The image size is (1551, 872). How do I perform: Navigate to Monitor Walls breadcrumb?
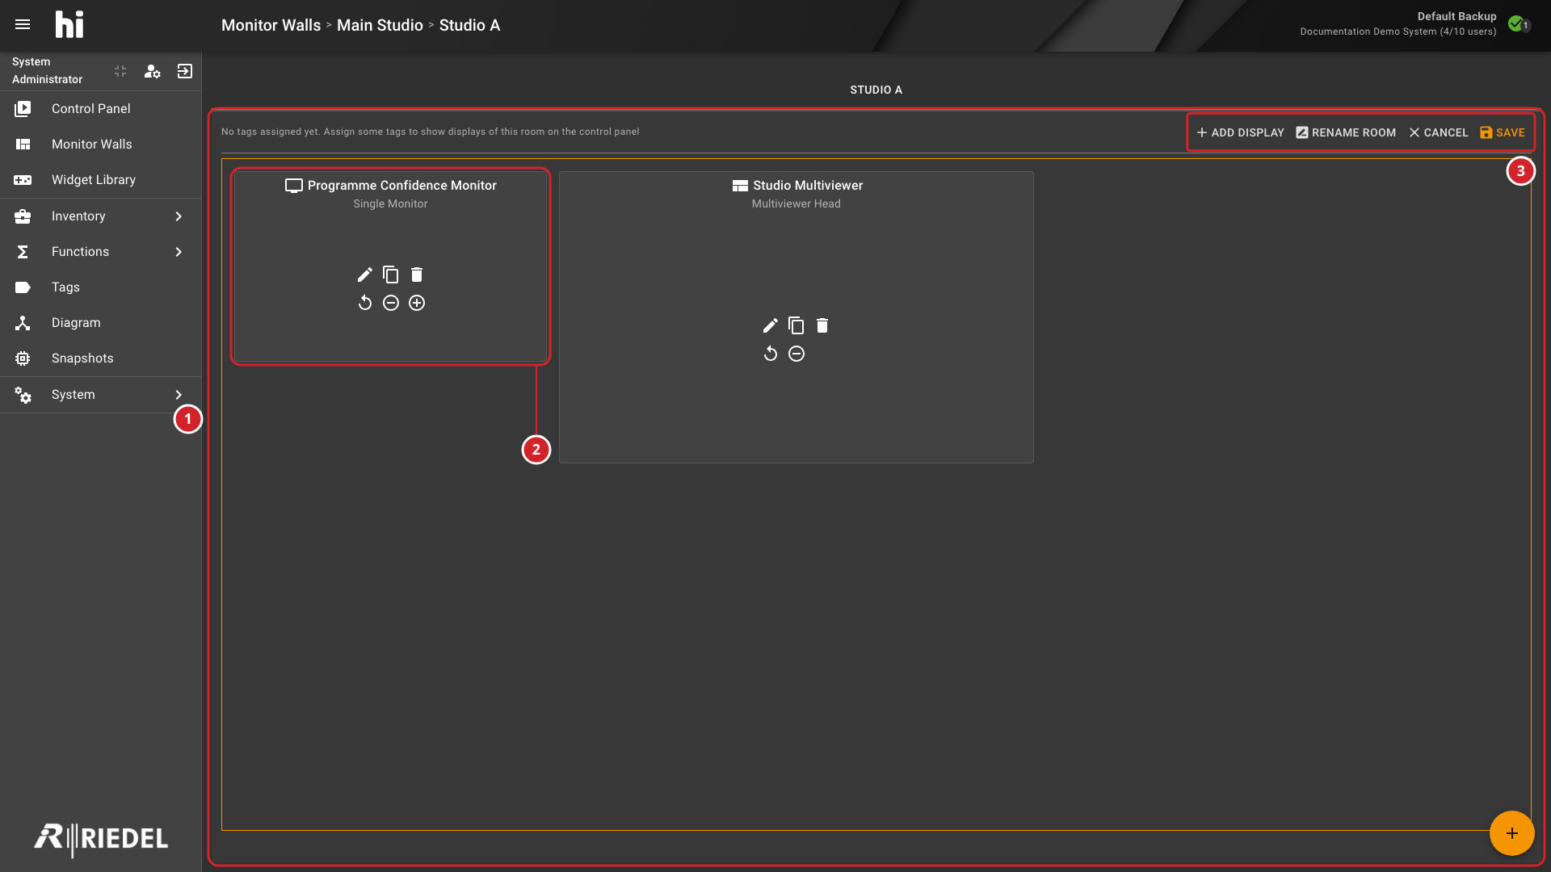pyautogui.click(x=271, y=25)
